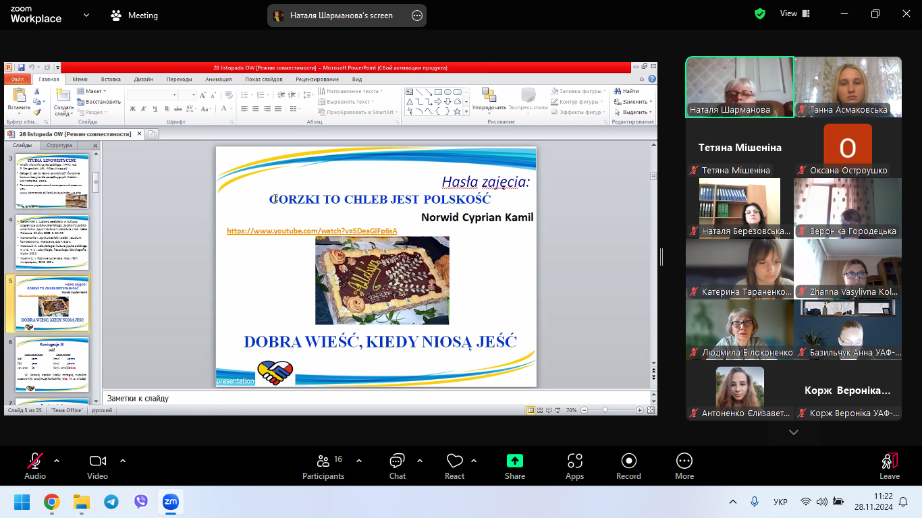Select the star shape in shapes gallery
922x518 pixels.
tap(457, 111)
